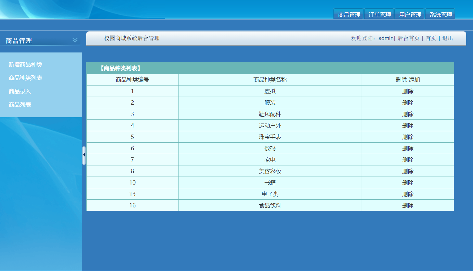Delete the 数码 category row

click(x=408, y=148)
